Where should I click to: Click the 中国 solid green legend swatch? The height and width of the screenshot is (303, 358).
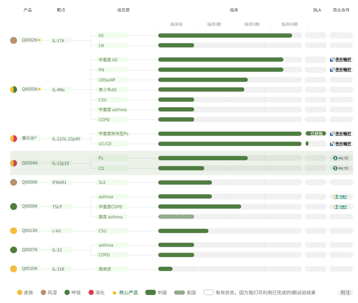[151, 293]
